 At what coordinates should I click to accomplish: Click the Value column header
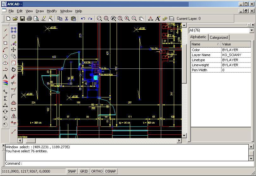pyautogui.click(x=236, y=44)
